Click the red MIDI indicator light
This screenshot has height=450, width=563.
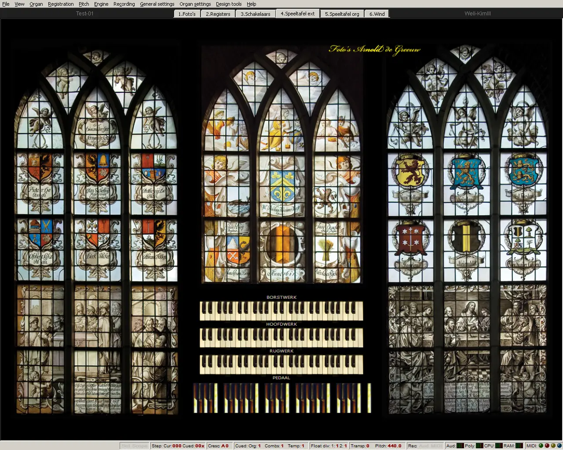pyautogui.click(x=547, y=446)
